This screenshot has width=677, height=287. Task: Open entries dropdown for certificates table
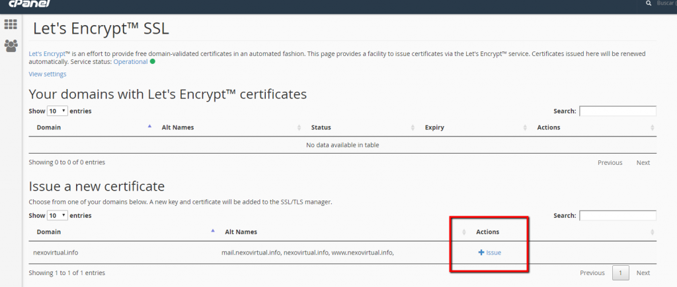[x=58, y=111]
